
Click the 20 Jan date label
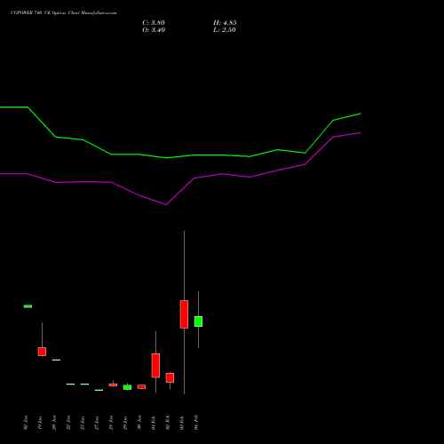54,423
